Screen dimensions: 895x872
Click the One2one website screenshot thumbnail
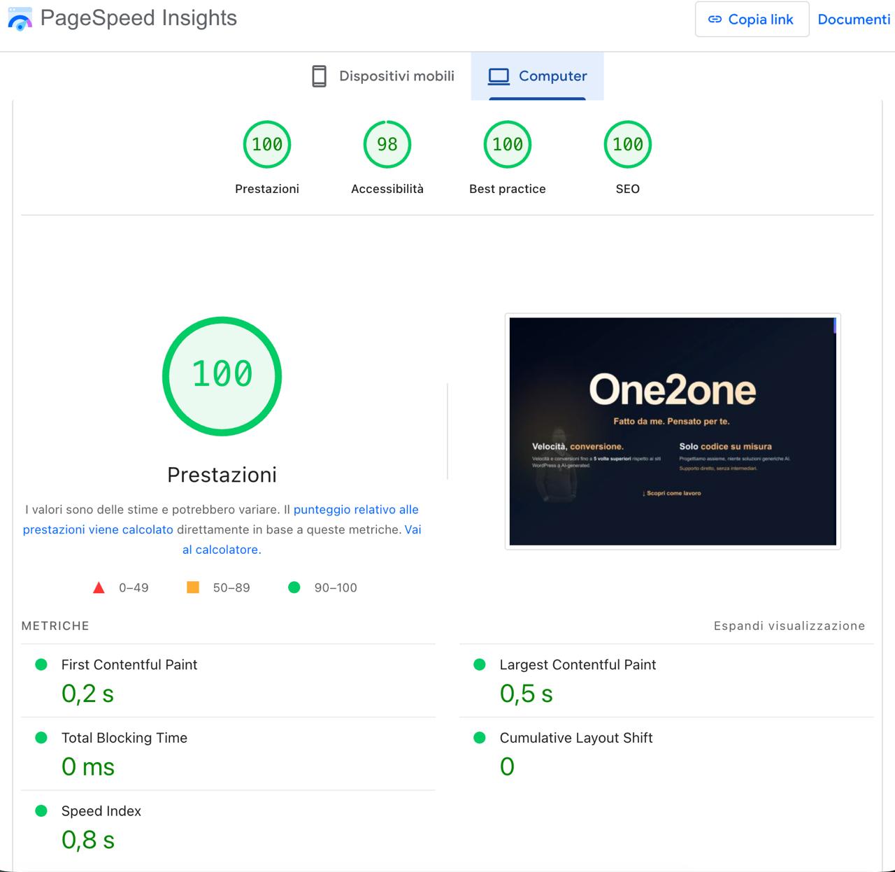(x=672, y=431)
